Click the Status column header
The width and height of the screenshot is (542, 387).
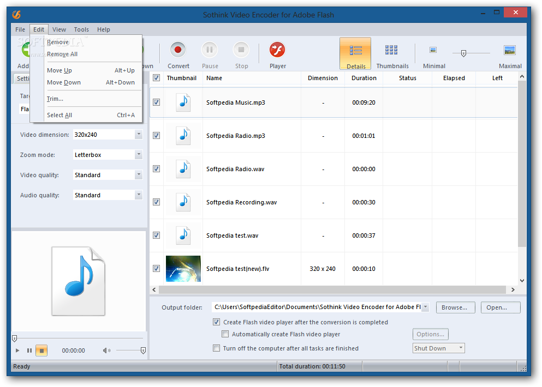pyautogui.click(x=408, y=78)
